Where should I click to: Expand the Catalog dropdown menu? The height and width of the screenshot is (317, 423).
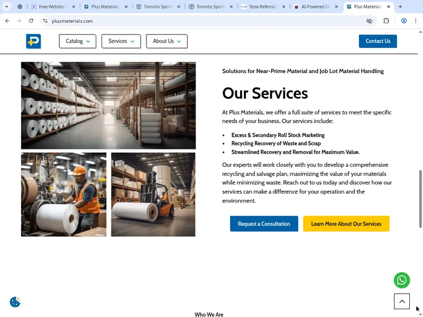(x=78, y=41)
